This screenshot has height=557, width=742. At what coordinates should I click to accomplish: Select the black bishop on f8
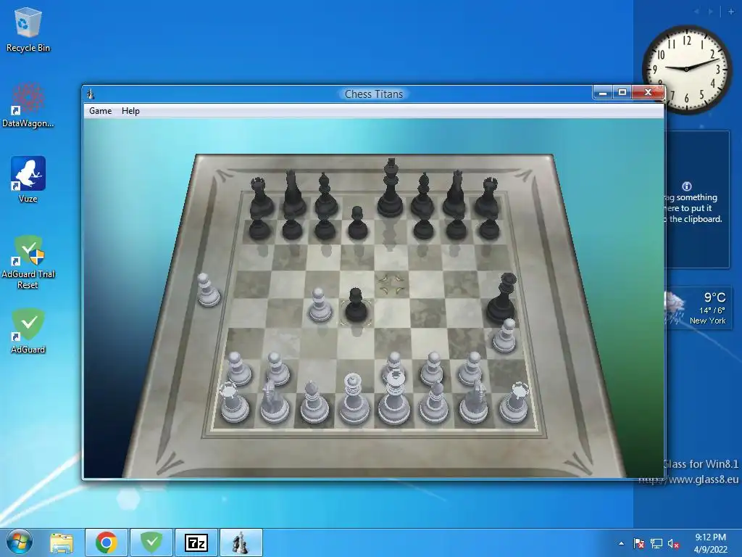pos(423,194)
